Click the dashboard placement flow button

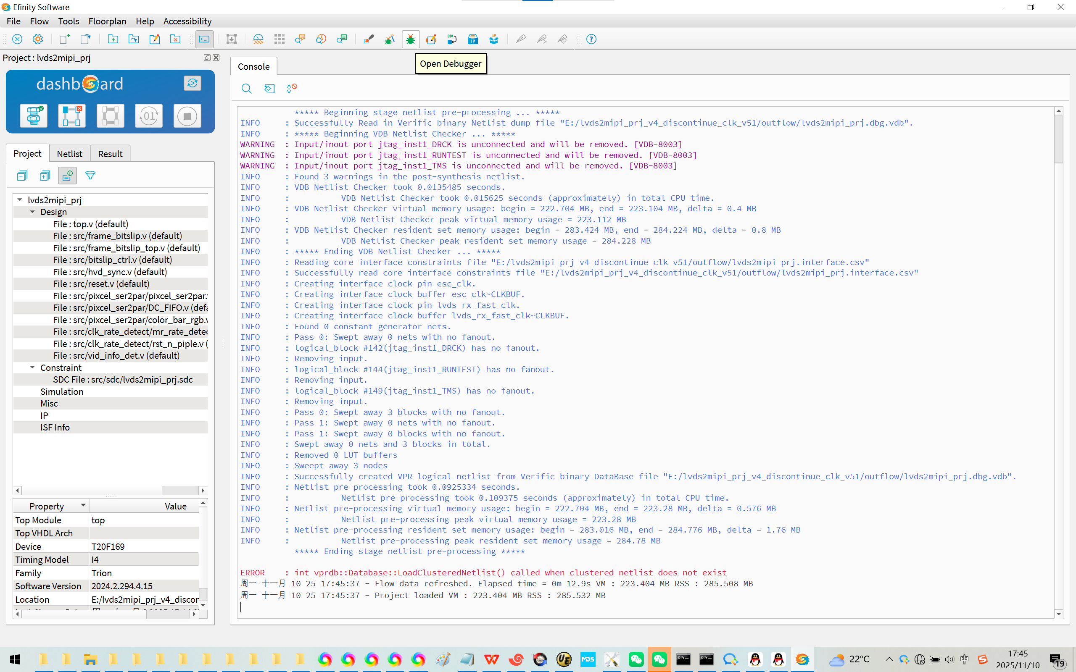coord(71,116)
